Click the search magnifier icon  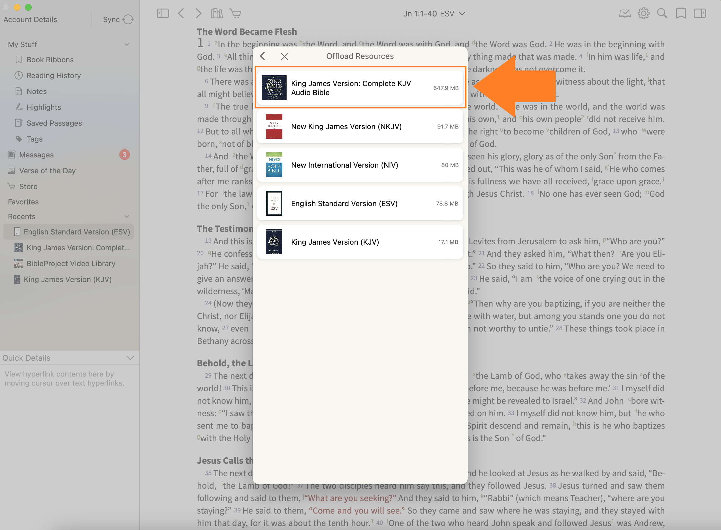662,14
